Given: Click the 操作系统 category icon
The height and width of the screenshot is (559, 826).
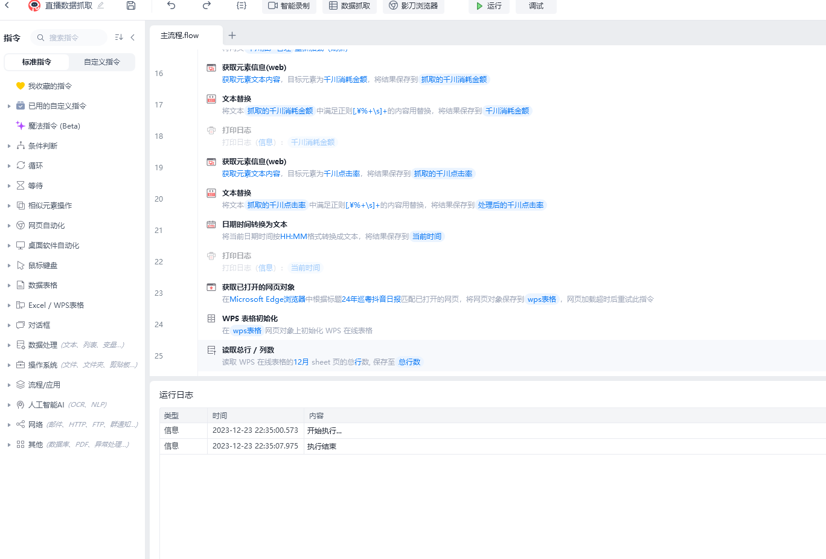Looking at the screenshot, I should pos(21,365).
